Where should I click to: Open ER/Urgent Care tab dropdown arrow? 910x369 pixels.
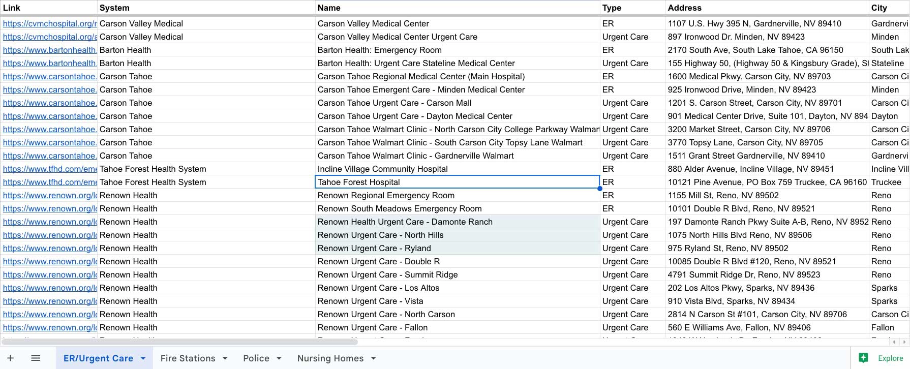pos(143,358)
